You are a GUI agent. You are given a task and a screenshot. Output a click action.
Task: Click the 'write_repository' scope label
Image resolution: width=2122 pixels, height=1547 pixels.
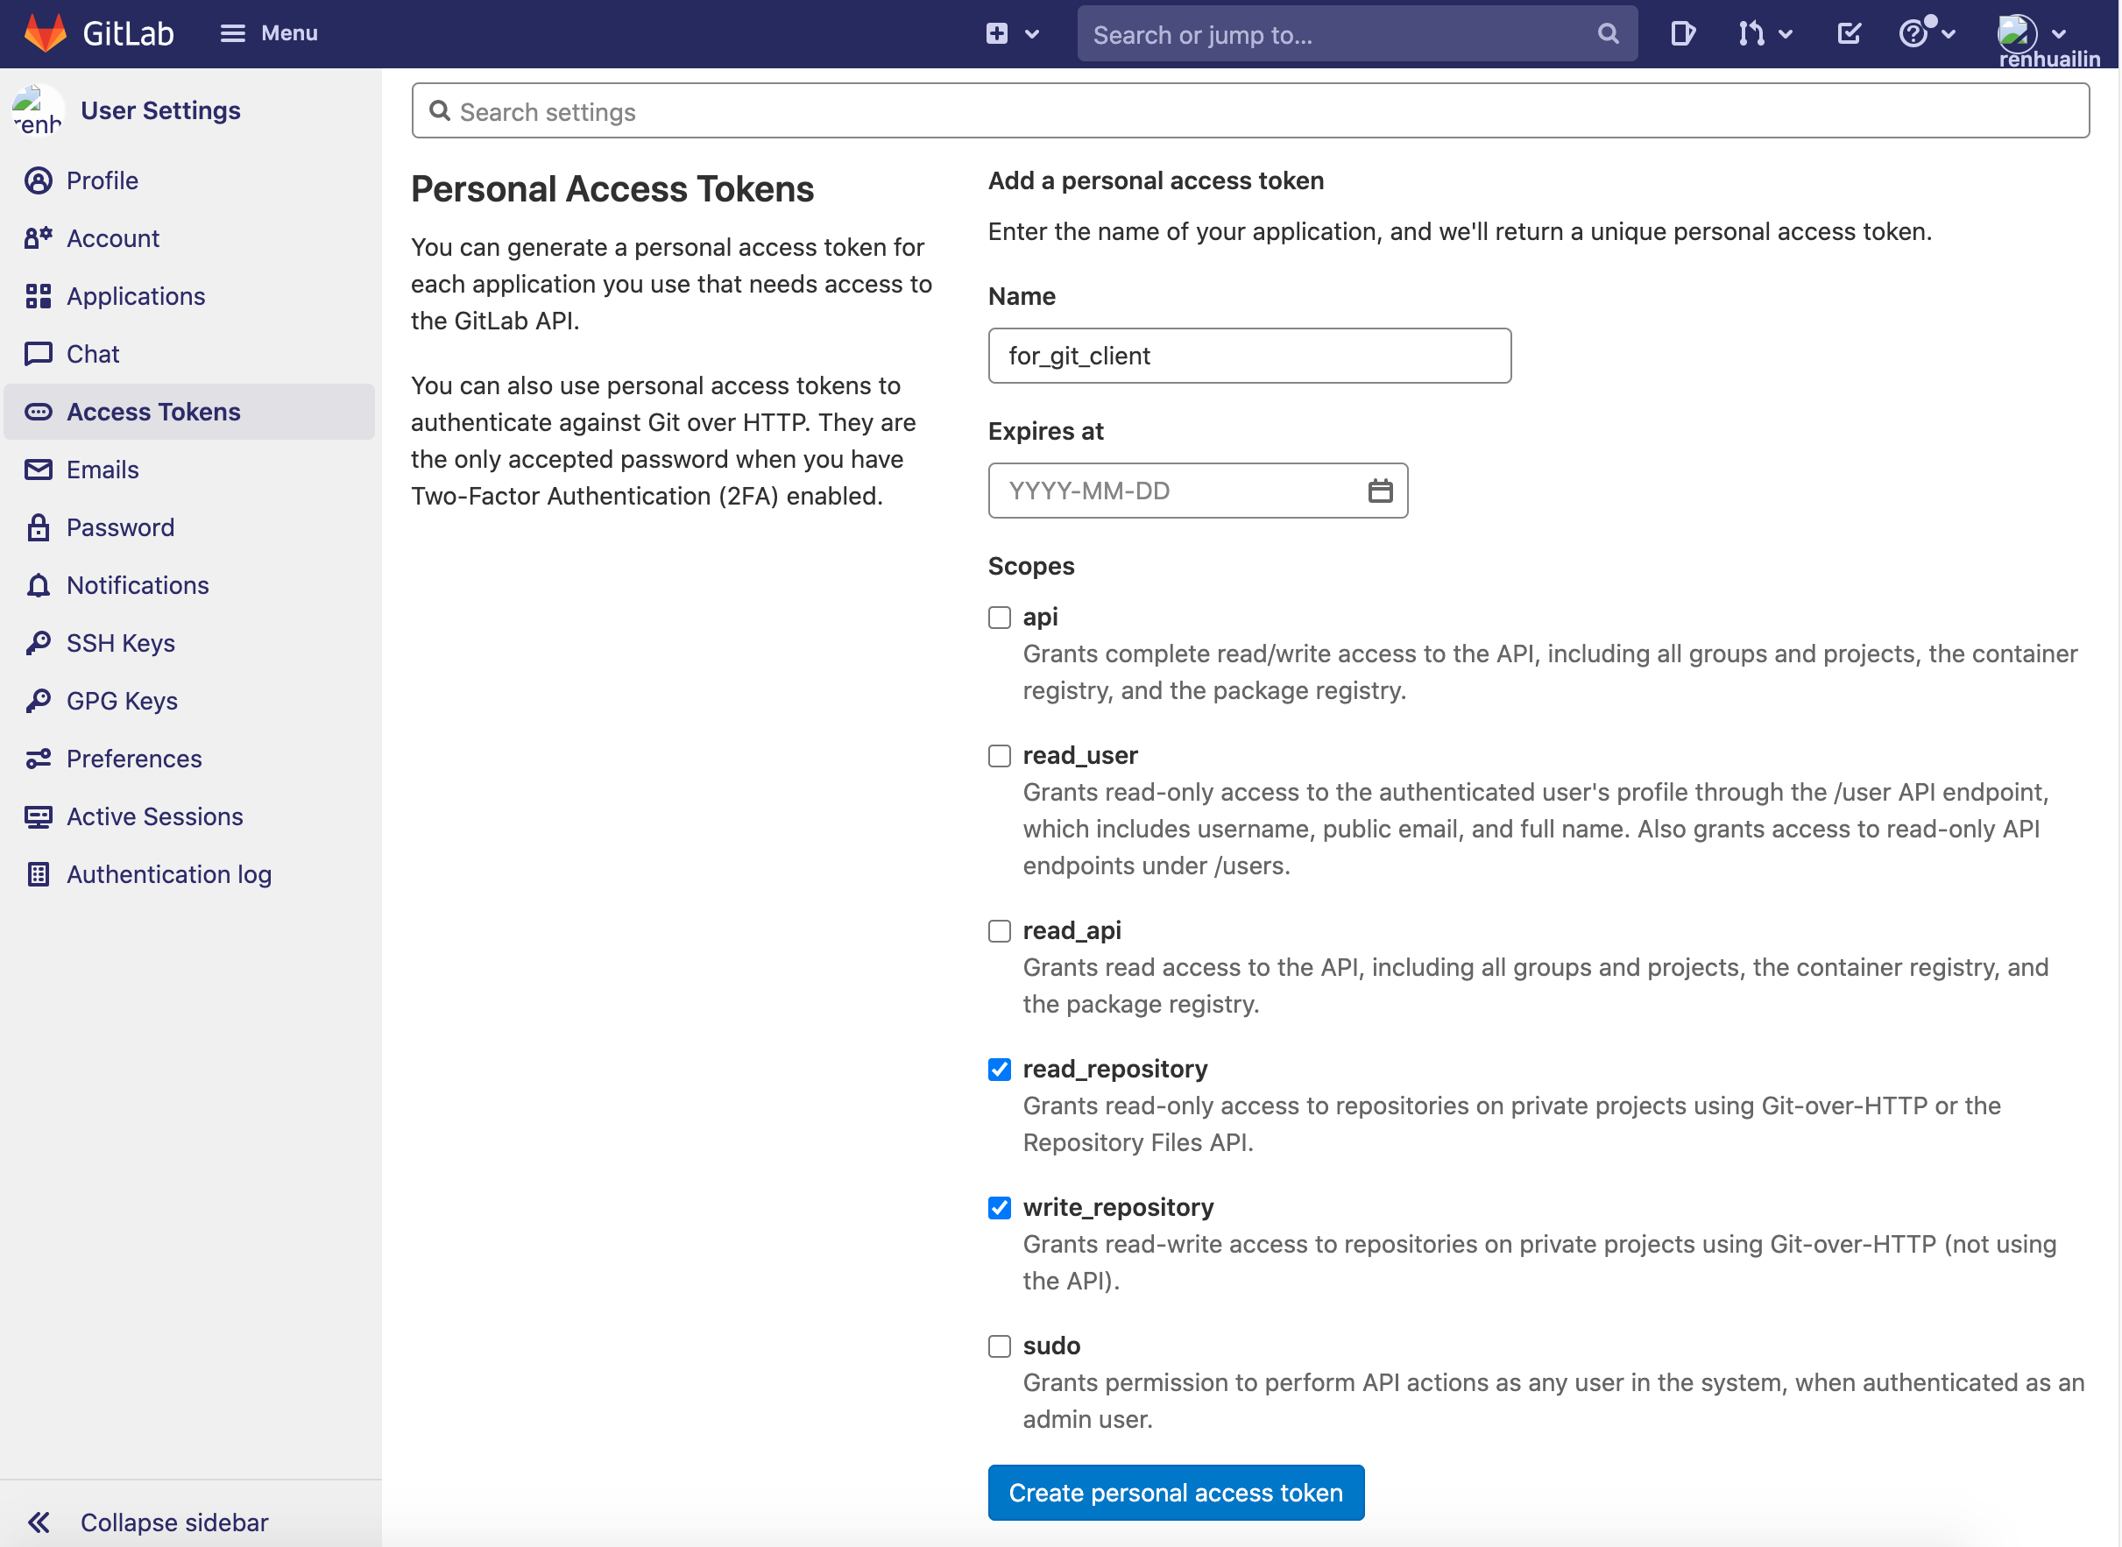pyautogui.click(x=1118, y=1208)
